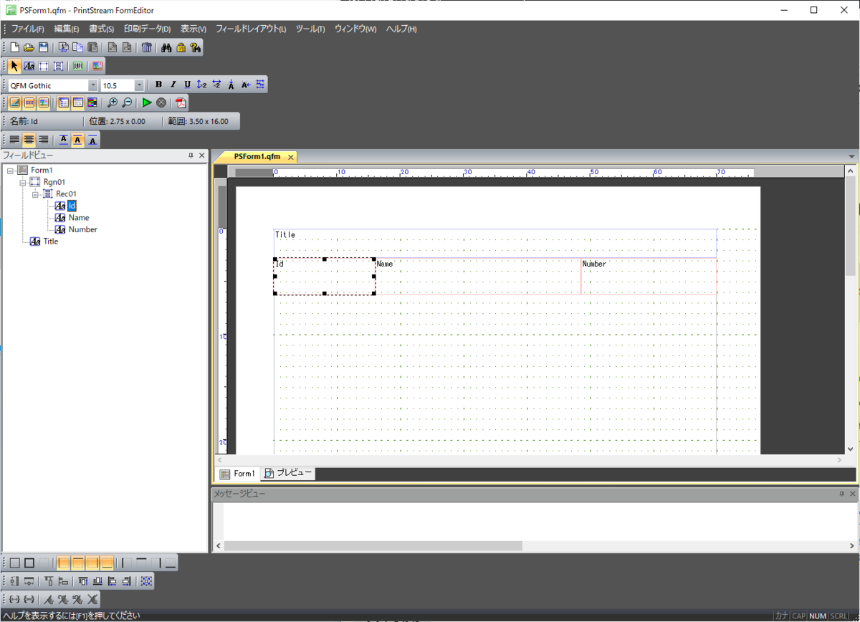Switch to the プレビュー tab
This screenshot has width=860, height=622.
(288, 473)
